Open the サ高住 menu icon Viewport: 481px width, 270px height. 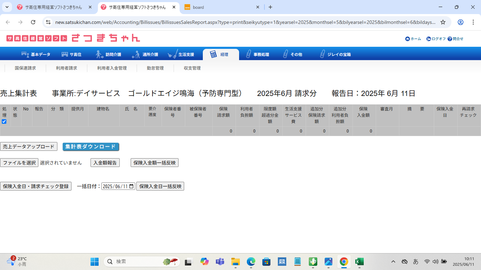tap(65, 54)
